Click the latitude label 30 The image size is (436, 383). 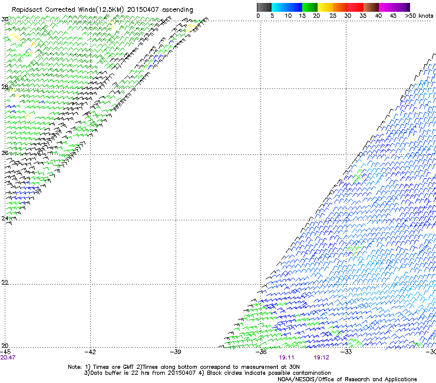5,19
